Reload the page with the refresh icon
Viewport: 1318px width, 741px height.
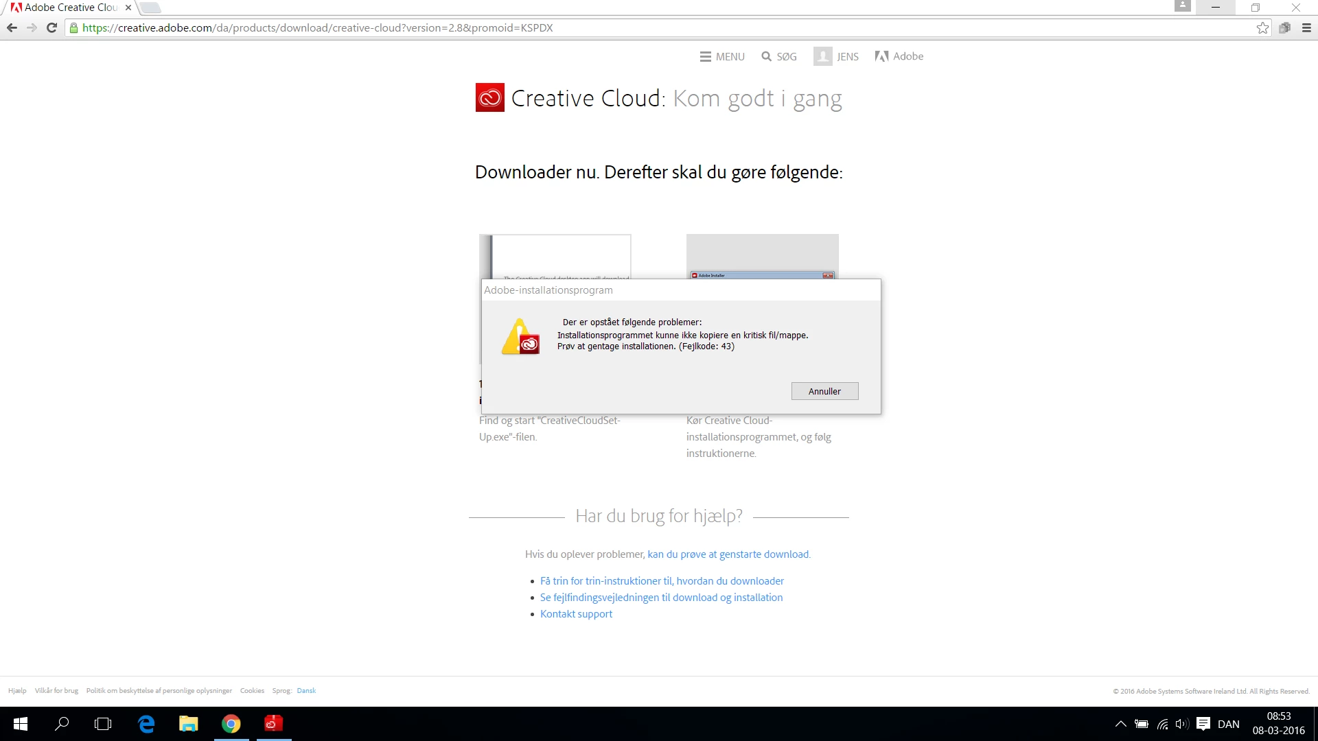[51, 28]
